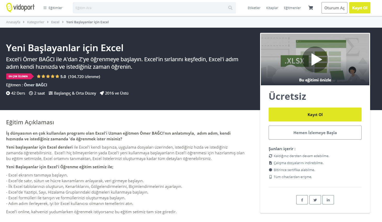Click the vidoport logo
This screenshot has height=222, width=382.
[x=20, y=7]
